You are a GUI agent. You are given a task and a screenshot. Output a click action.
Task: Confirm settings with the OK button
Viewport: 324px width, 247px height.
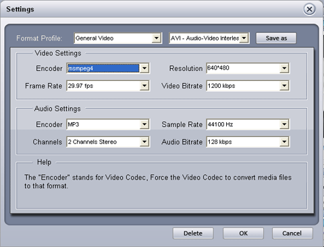[x=243, y=234]
